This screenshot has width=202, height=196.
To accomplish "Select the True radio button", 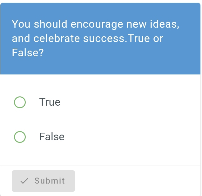I will pyautogui.click(x=20, y=102).
